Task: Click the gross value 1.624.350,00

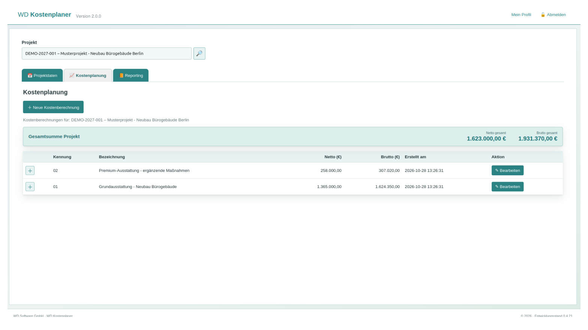Action: (x=387, y=187)
